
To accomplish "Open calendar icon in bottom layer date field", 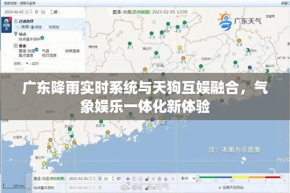I will 90,179.
